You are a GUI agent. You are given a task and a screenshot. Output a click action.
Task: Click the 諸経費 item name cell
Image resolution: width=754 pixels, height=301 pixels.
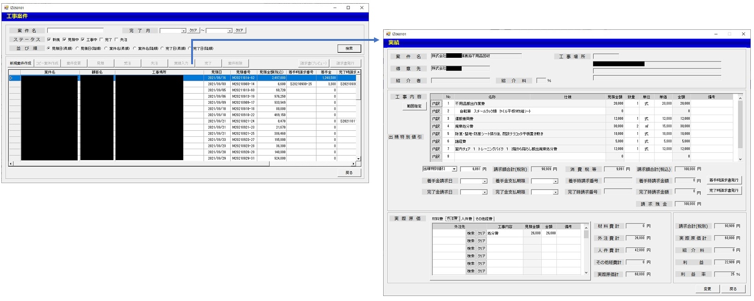click(492, 141)
